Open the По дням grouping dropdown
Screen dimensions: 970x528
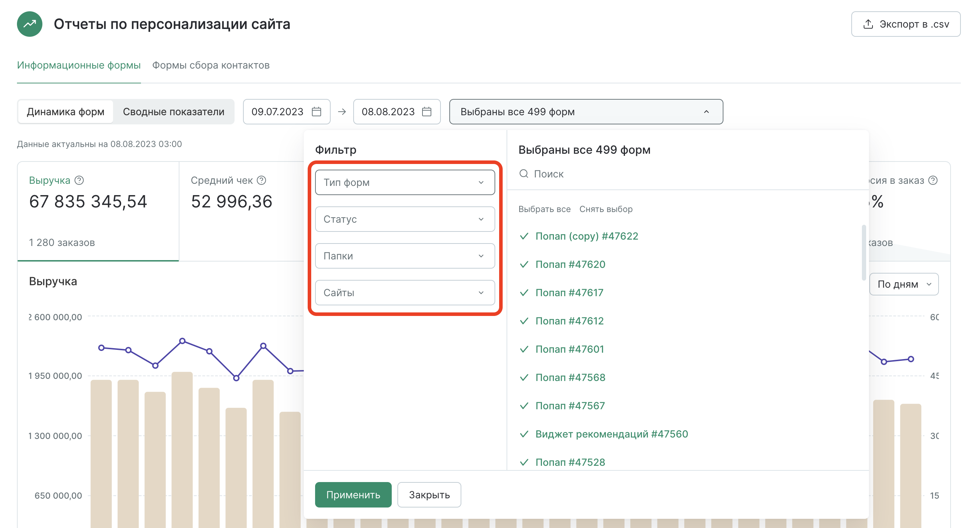click(x=904, y=284)
